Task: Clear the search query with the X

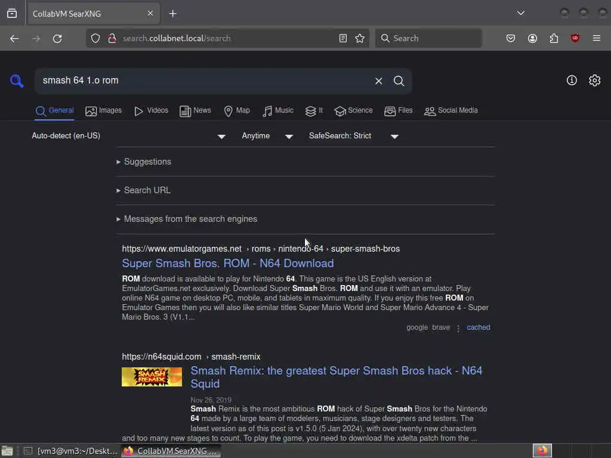Action: pyautogui.click(x=378, y=81)
